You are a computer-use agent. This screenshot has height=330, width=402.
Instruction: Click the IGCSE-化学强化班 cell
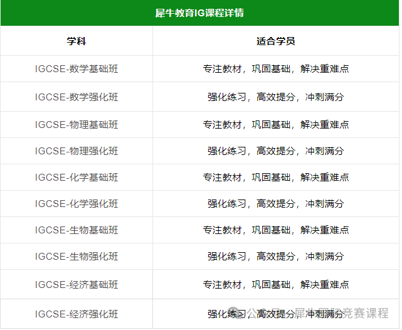[77, 204]
